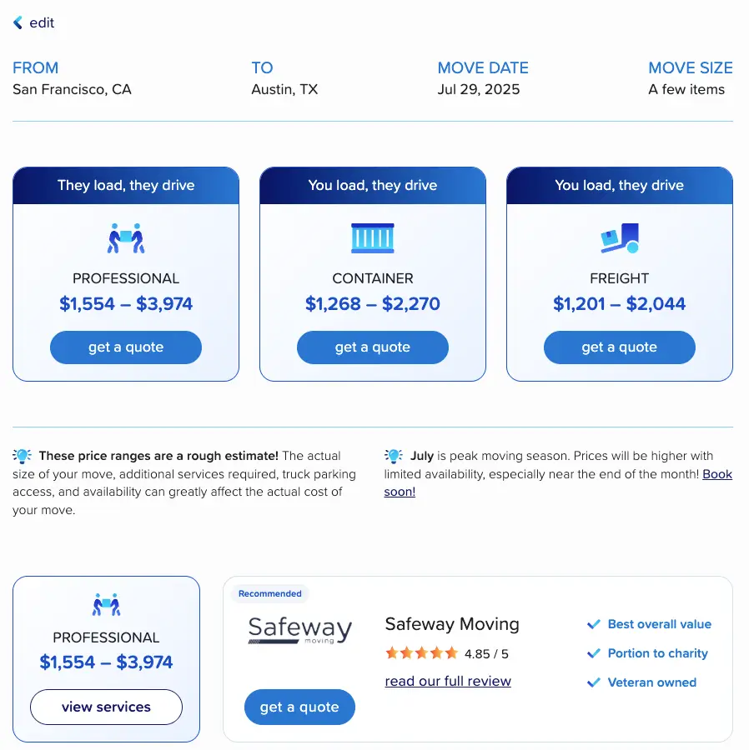Click the shipping container icon
Viewport: 749px width, 750px height.
[x=372, y=237]
